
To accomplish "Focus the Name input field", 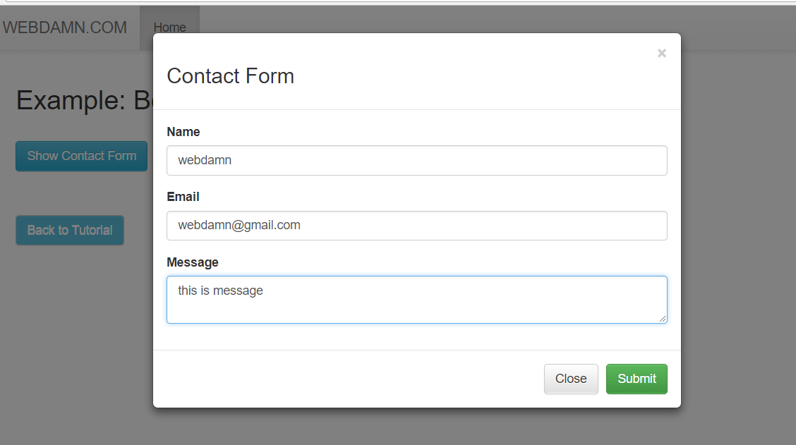I will 417,160.
